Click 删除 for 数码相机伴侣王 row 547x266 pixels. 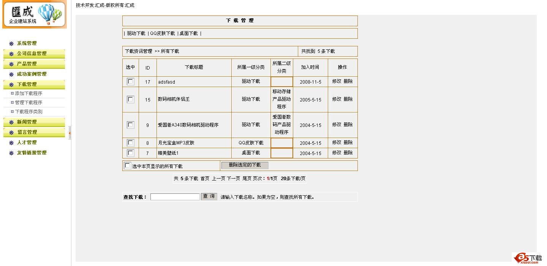[348, 99]
